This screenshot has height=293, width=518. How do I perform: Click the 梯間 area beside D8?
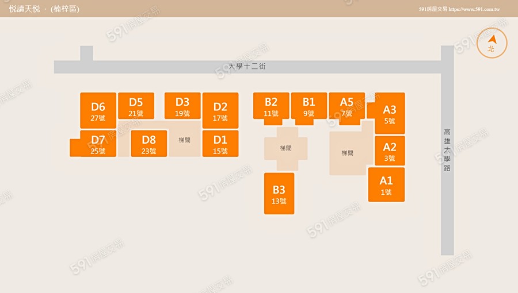pos(184,140)
